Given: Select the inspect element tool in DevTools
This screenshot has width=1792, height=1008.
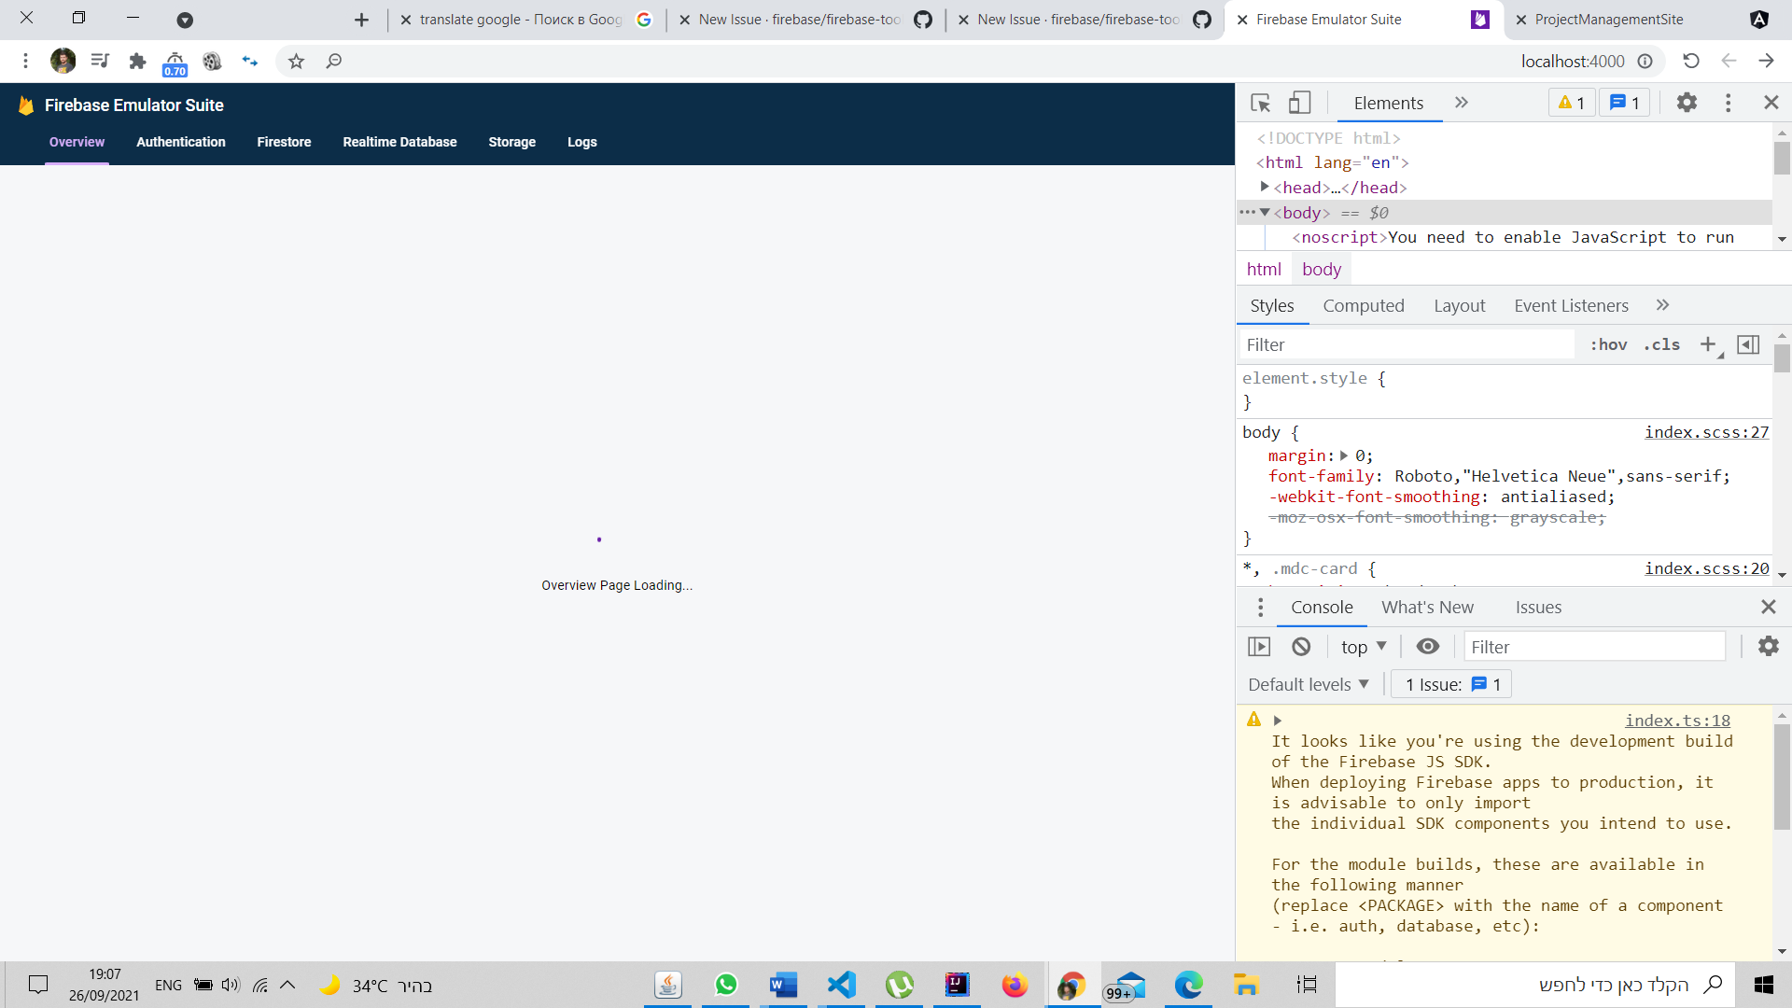Looking at the screenshot, I should click(x=1261, y=103).
